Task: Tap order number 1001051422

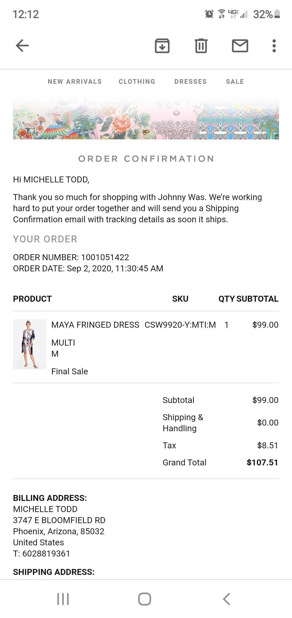Action: point(105,257)
